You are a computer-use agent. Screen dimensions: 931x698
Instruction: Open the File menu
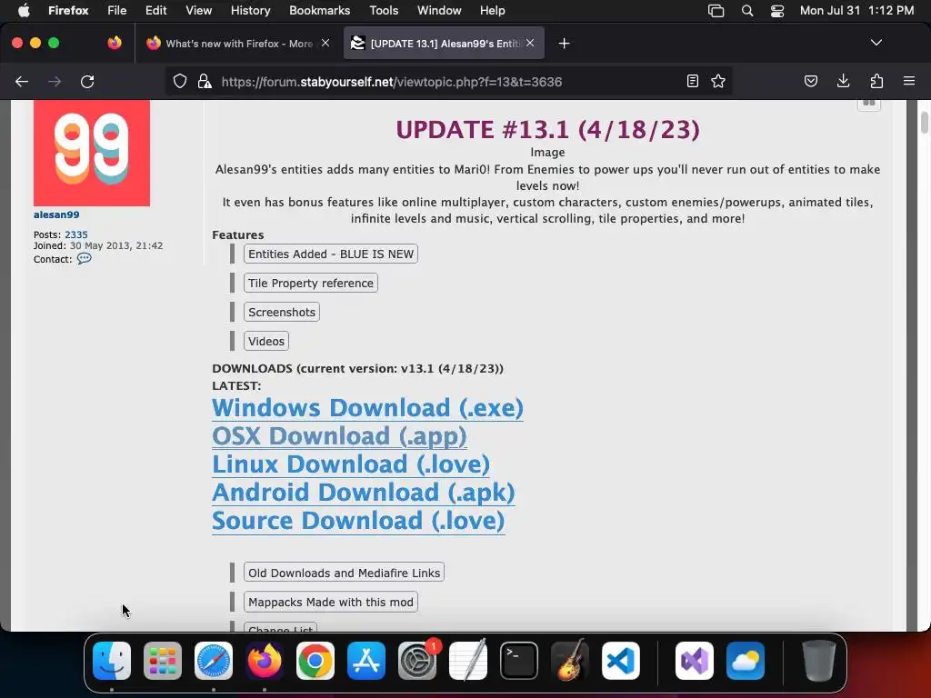point(117,10)
